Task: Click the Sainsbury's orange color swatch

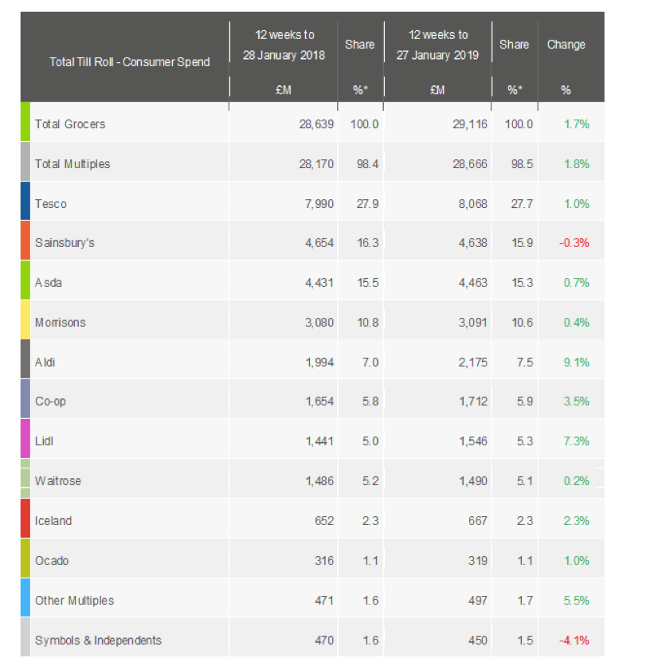Action: [25, 241]
